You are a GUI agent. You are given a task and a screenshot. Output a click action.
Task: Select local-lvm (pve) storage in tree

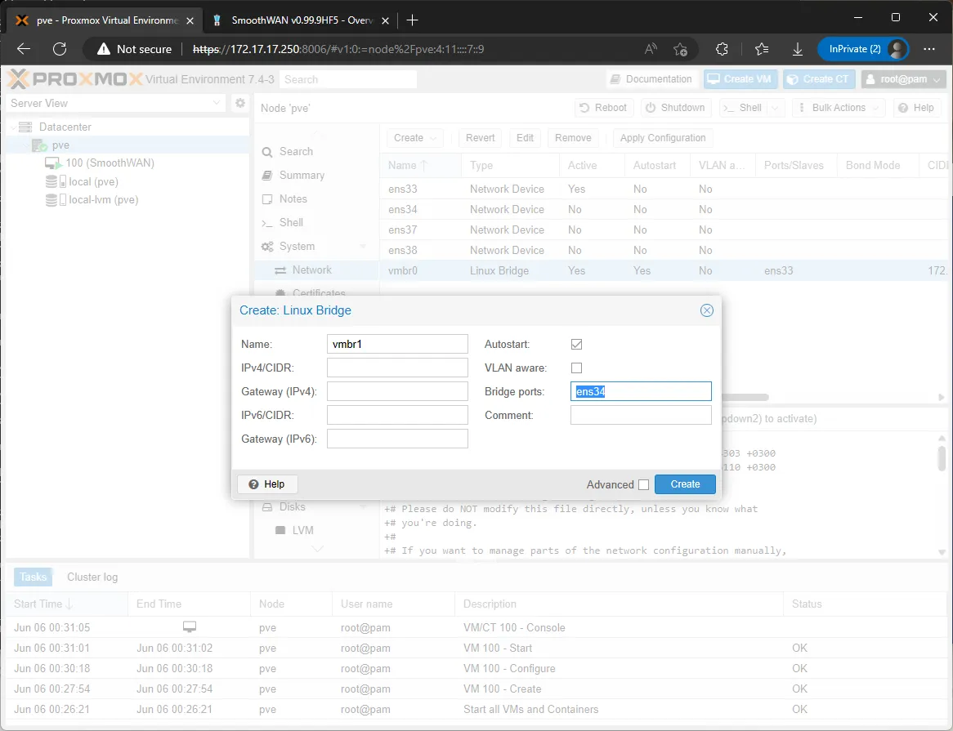pos(103,200)
